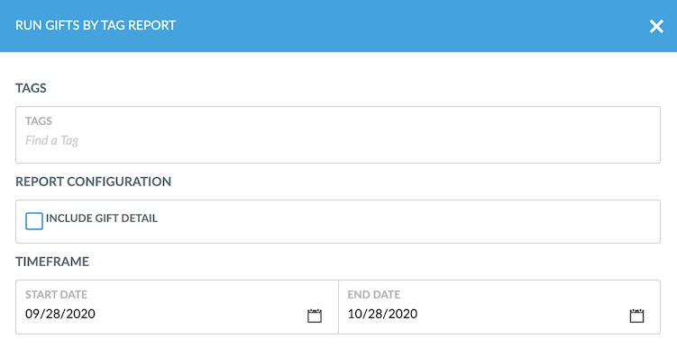Close the Run Gifts by Tag Report dialog
Viewport: 677px width, 347px height.
point(656,26)
